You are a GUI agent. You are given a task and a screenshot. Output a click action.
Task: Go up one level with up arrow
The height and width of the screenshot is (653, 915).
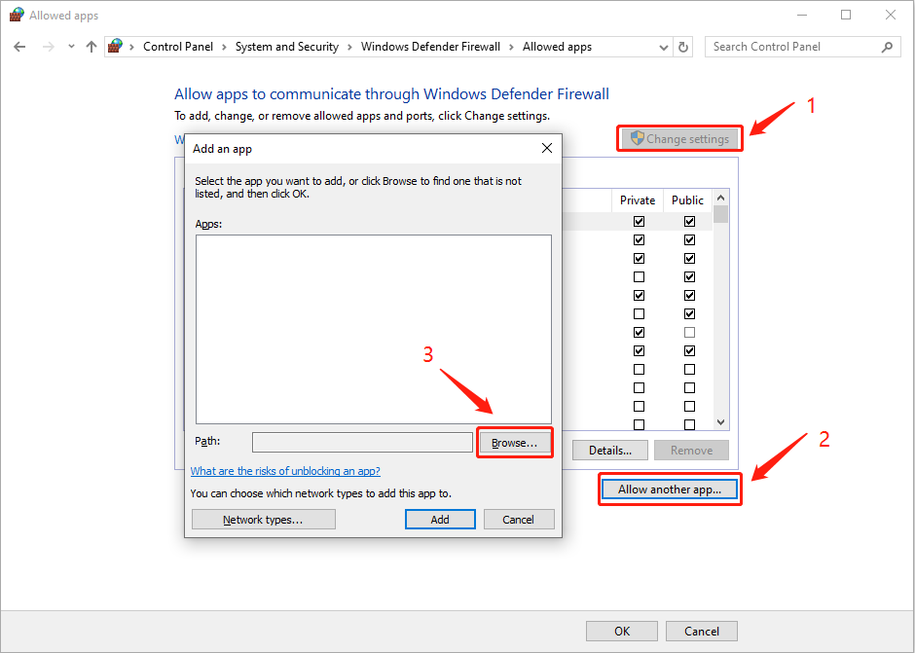[91, 47]
